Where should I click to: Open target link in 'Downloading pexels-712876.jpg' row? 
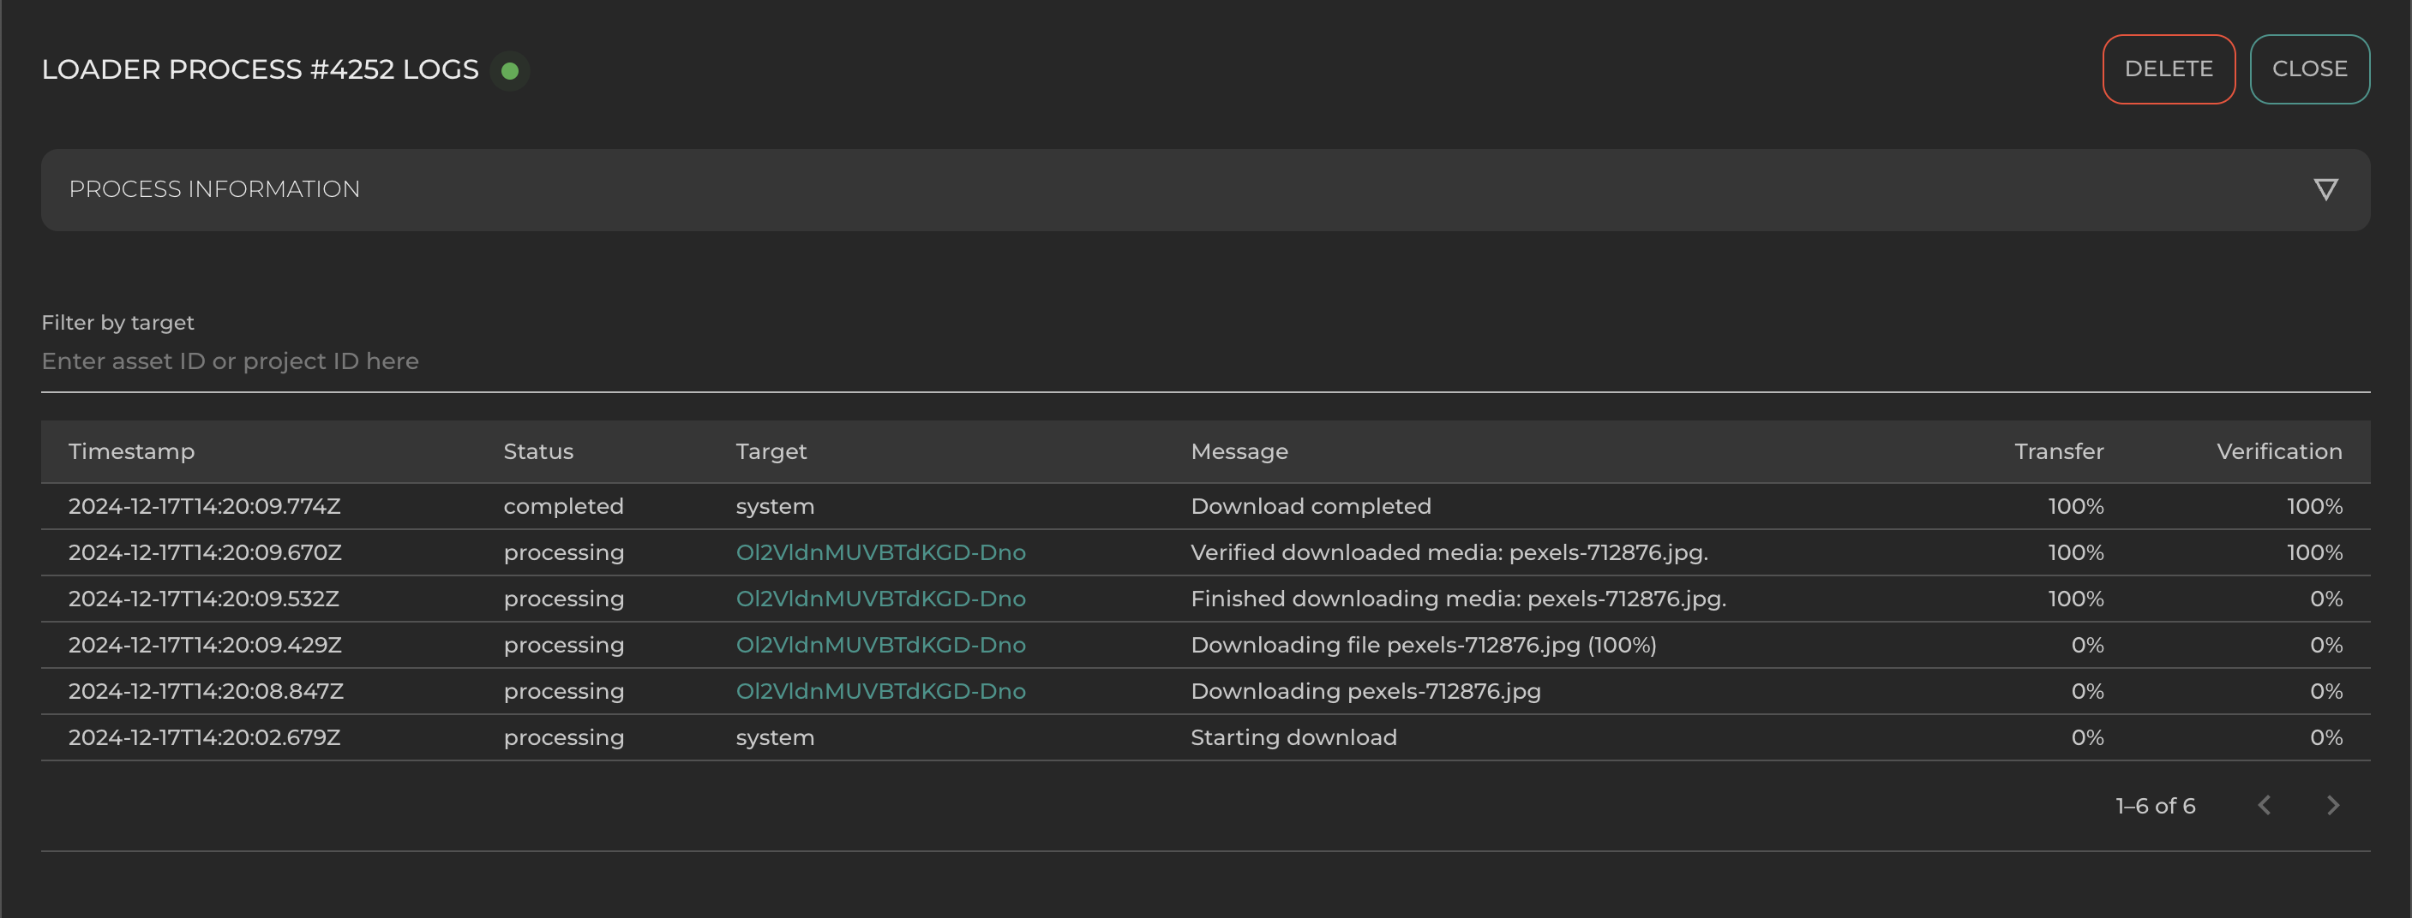coord(880,690)
